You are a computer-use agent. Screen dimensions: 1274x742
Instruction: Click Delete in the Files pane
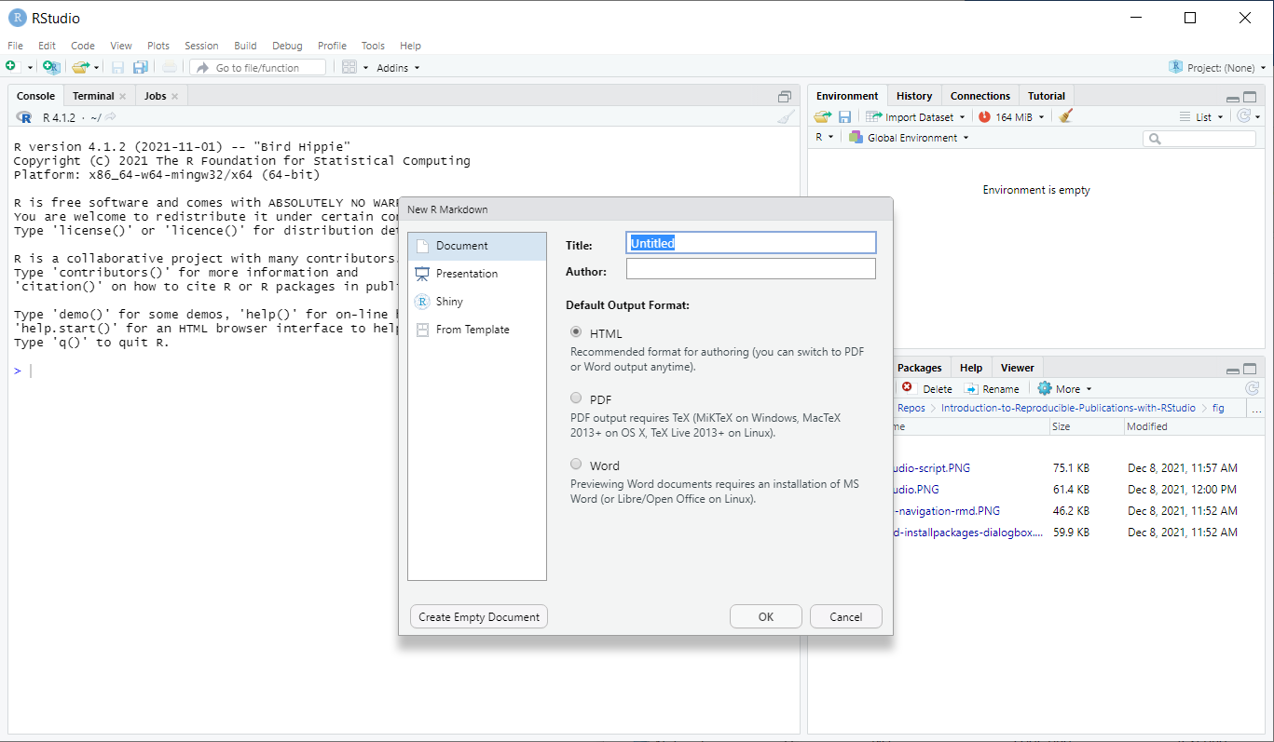[927, 389]
